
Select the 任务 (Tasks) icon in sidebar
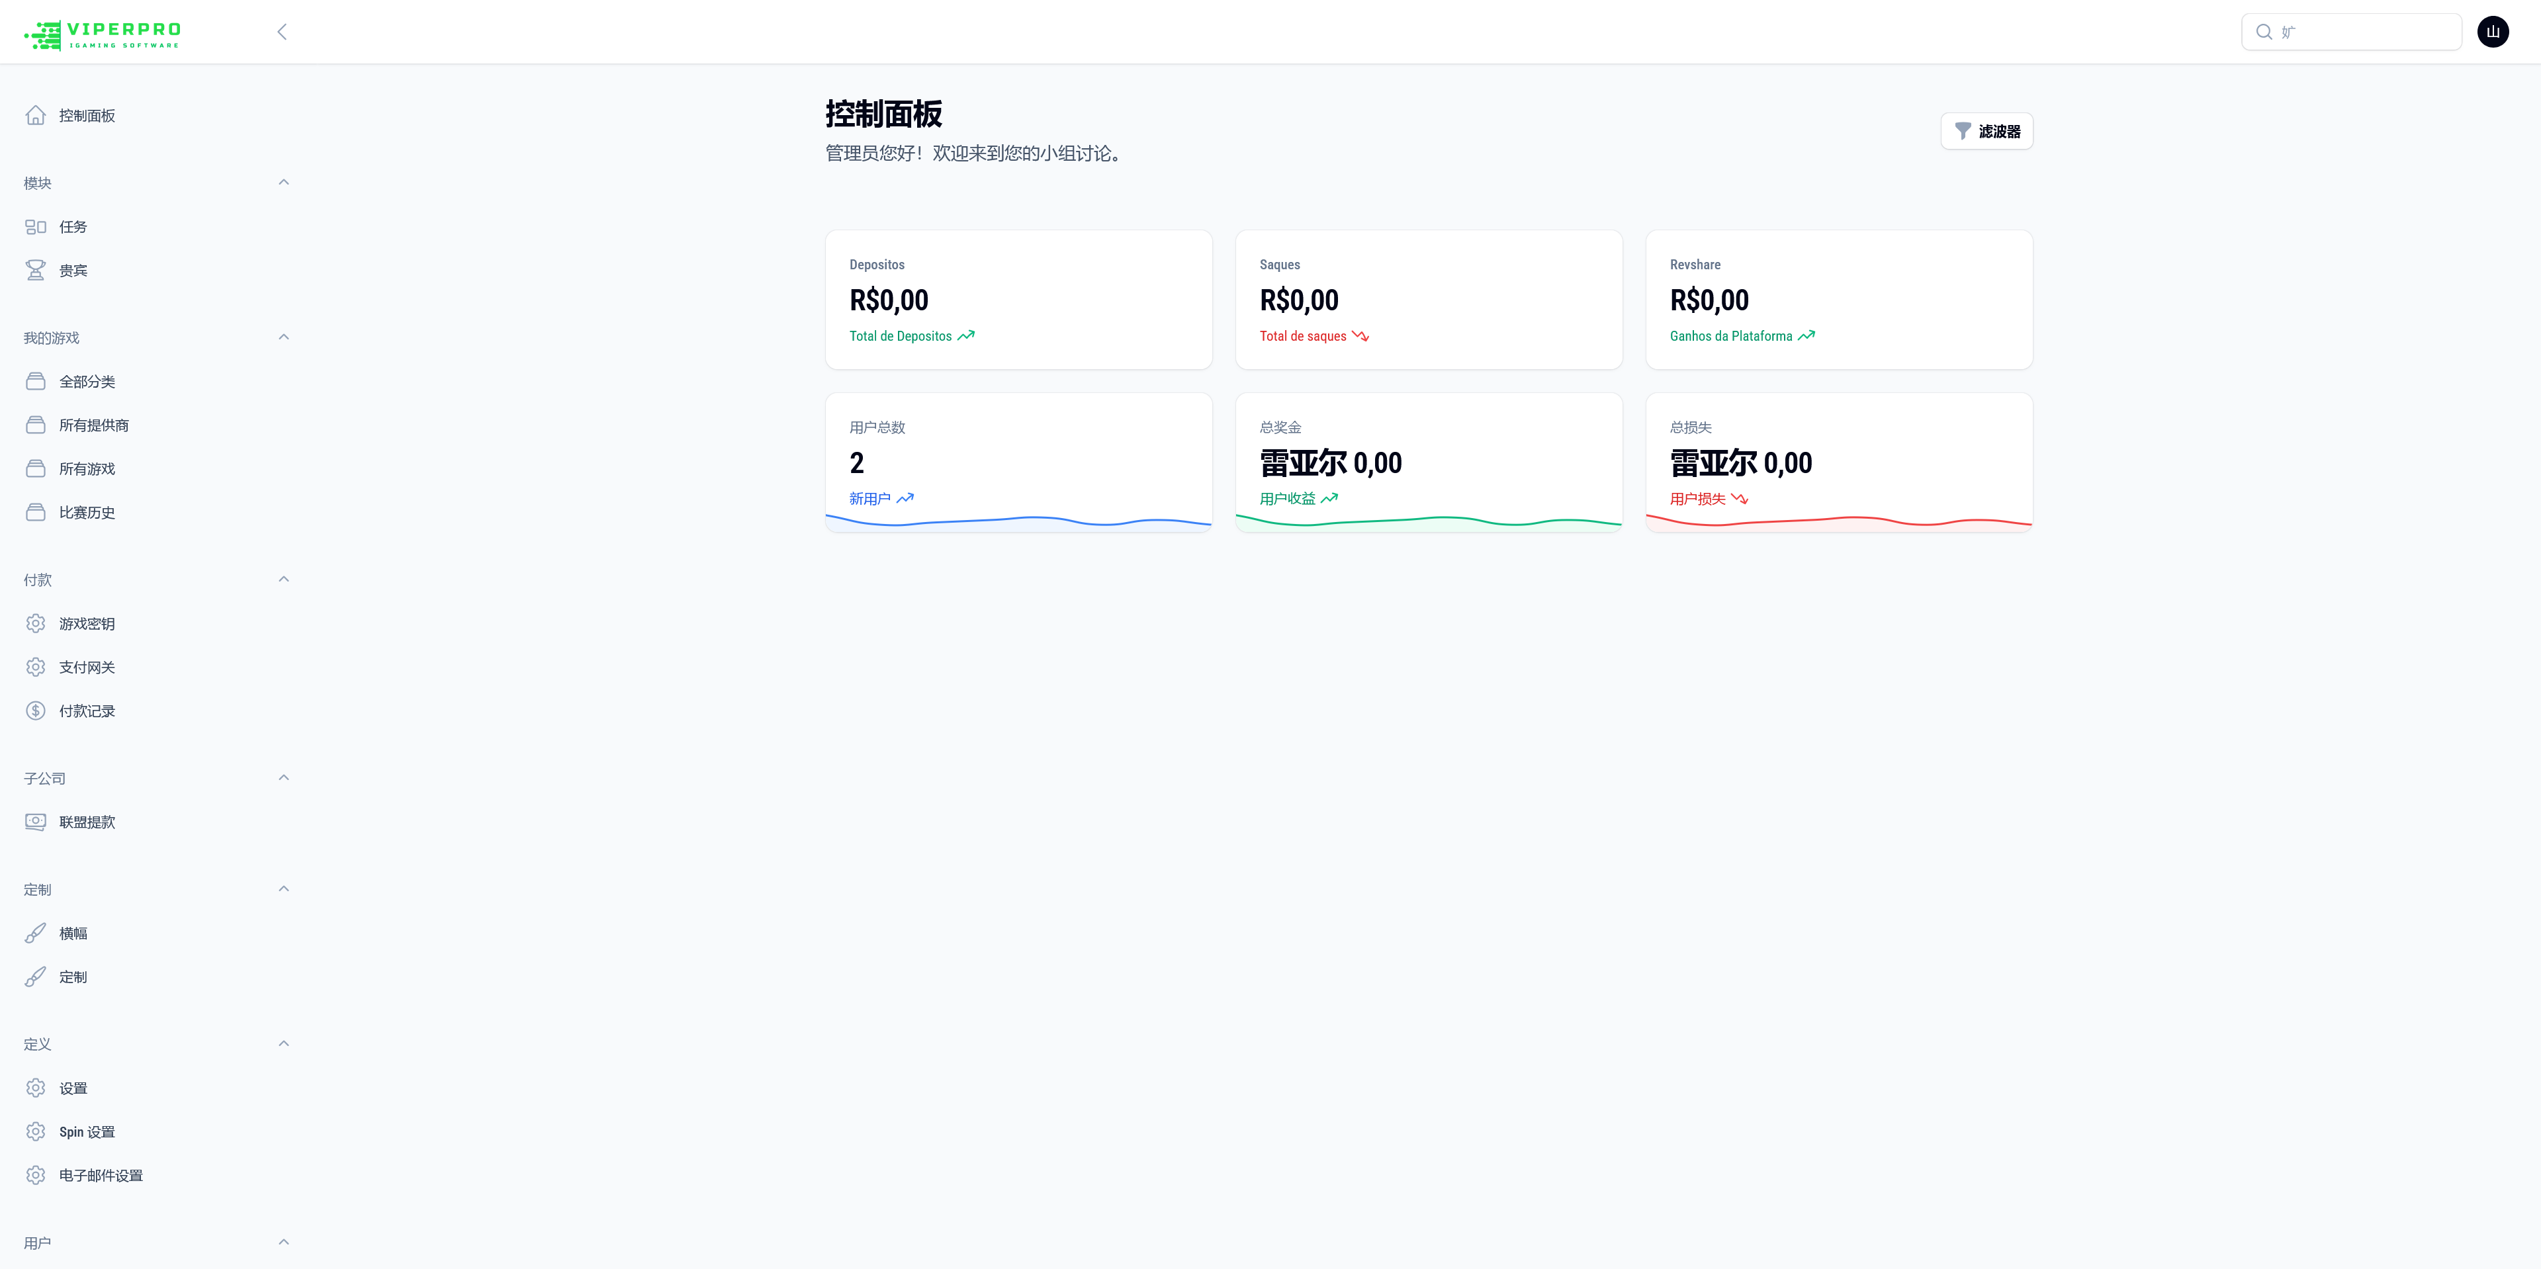tap(36, 226)
